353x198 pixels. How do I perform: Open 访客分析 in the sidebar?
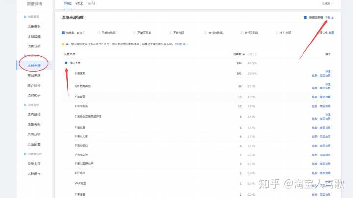point(34,46)
